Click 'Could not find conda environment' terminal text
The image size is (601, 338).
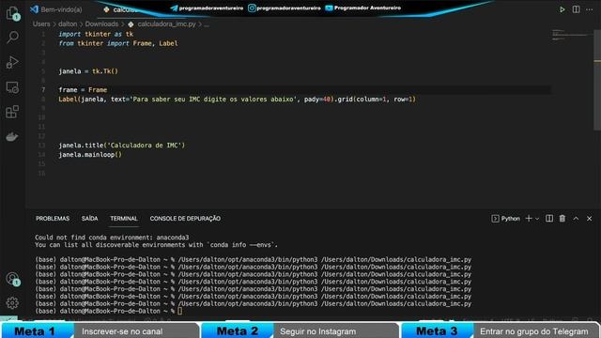pos(112,238)
